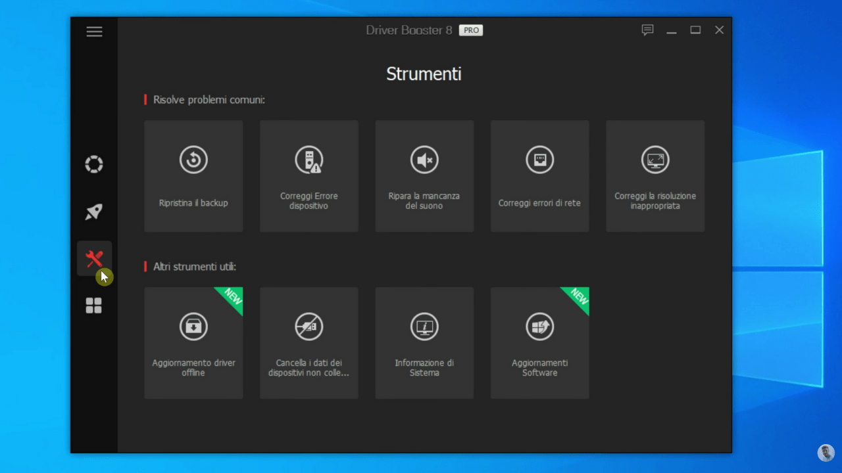Click NEW ribbon on offline driver tile
This screenshot has height=473, width=842.
pos(232,297)
